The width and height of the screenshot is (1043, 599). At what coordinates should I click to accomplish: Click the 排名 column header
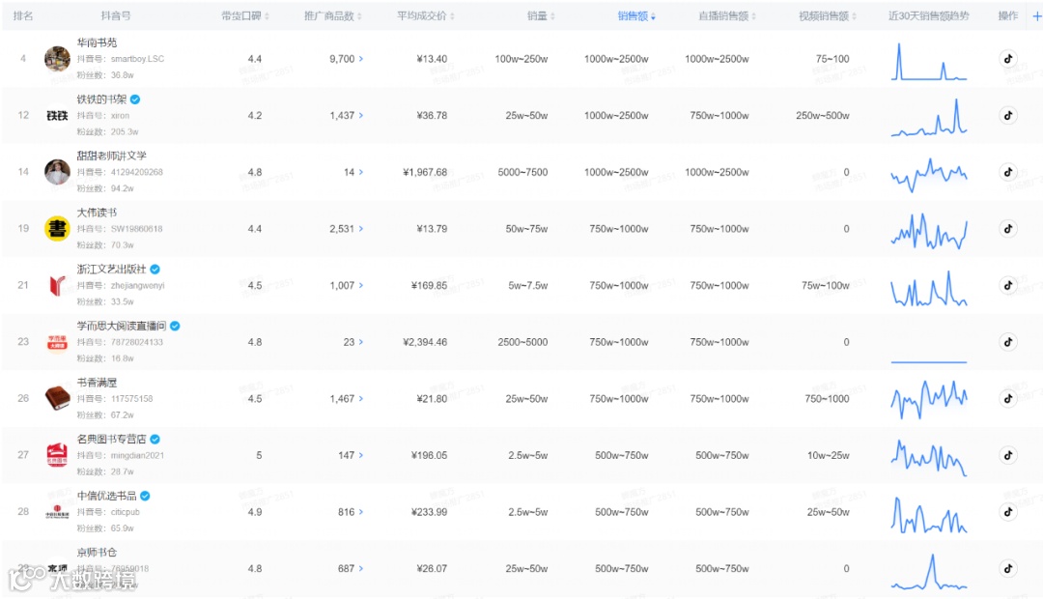pos(22,16)
